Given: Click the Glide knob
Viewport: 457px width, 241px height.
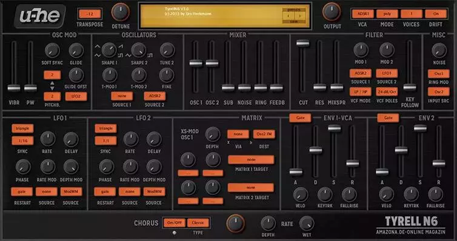Looking at the screenshot, I should [76, 50].
